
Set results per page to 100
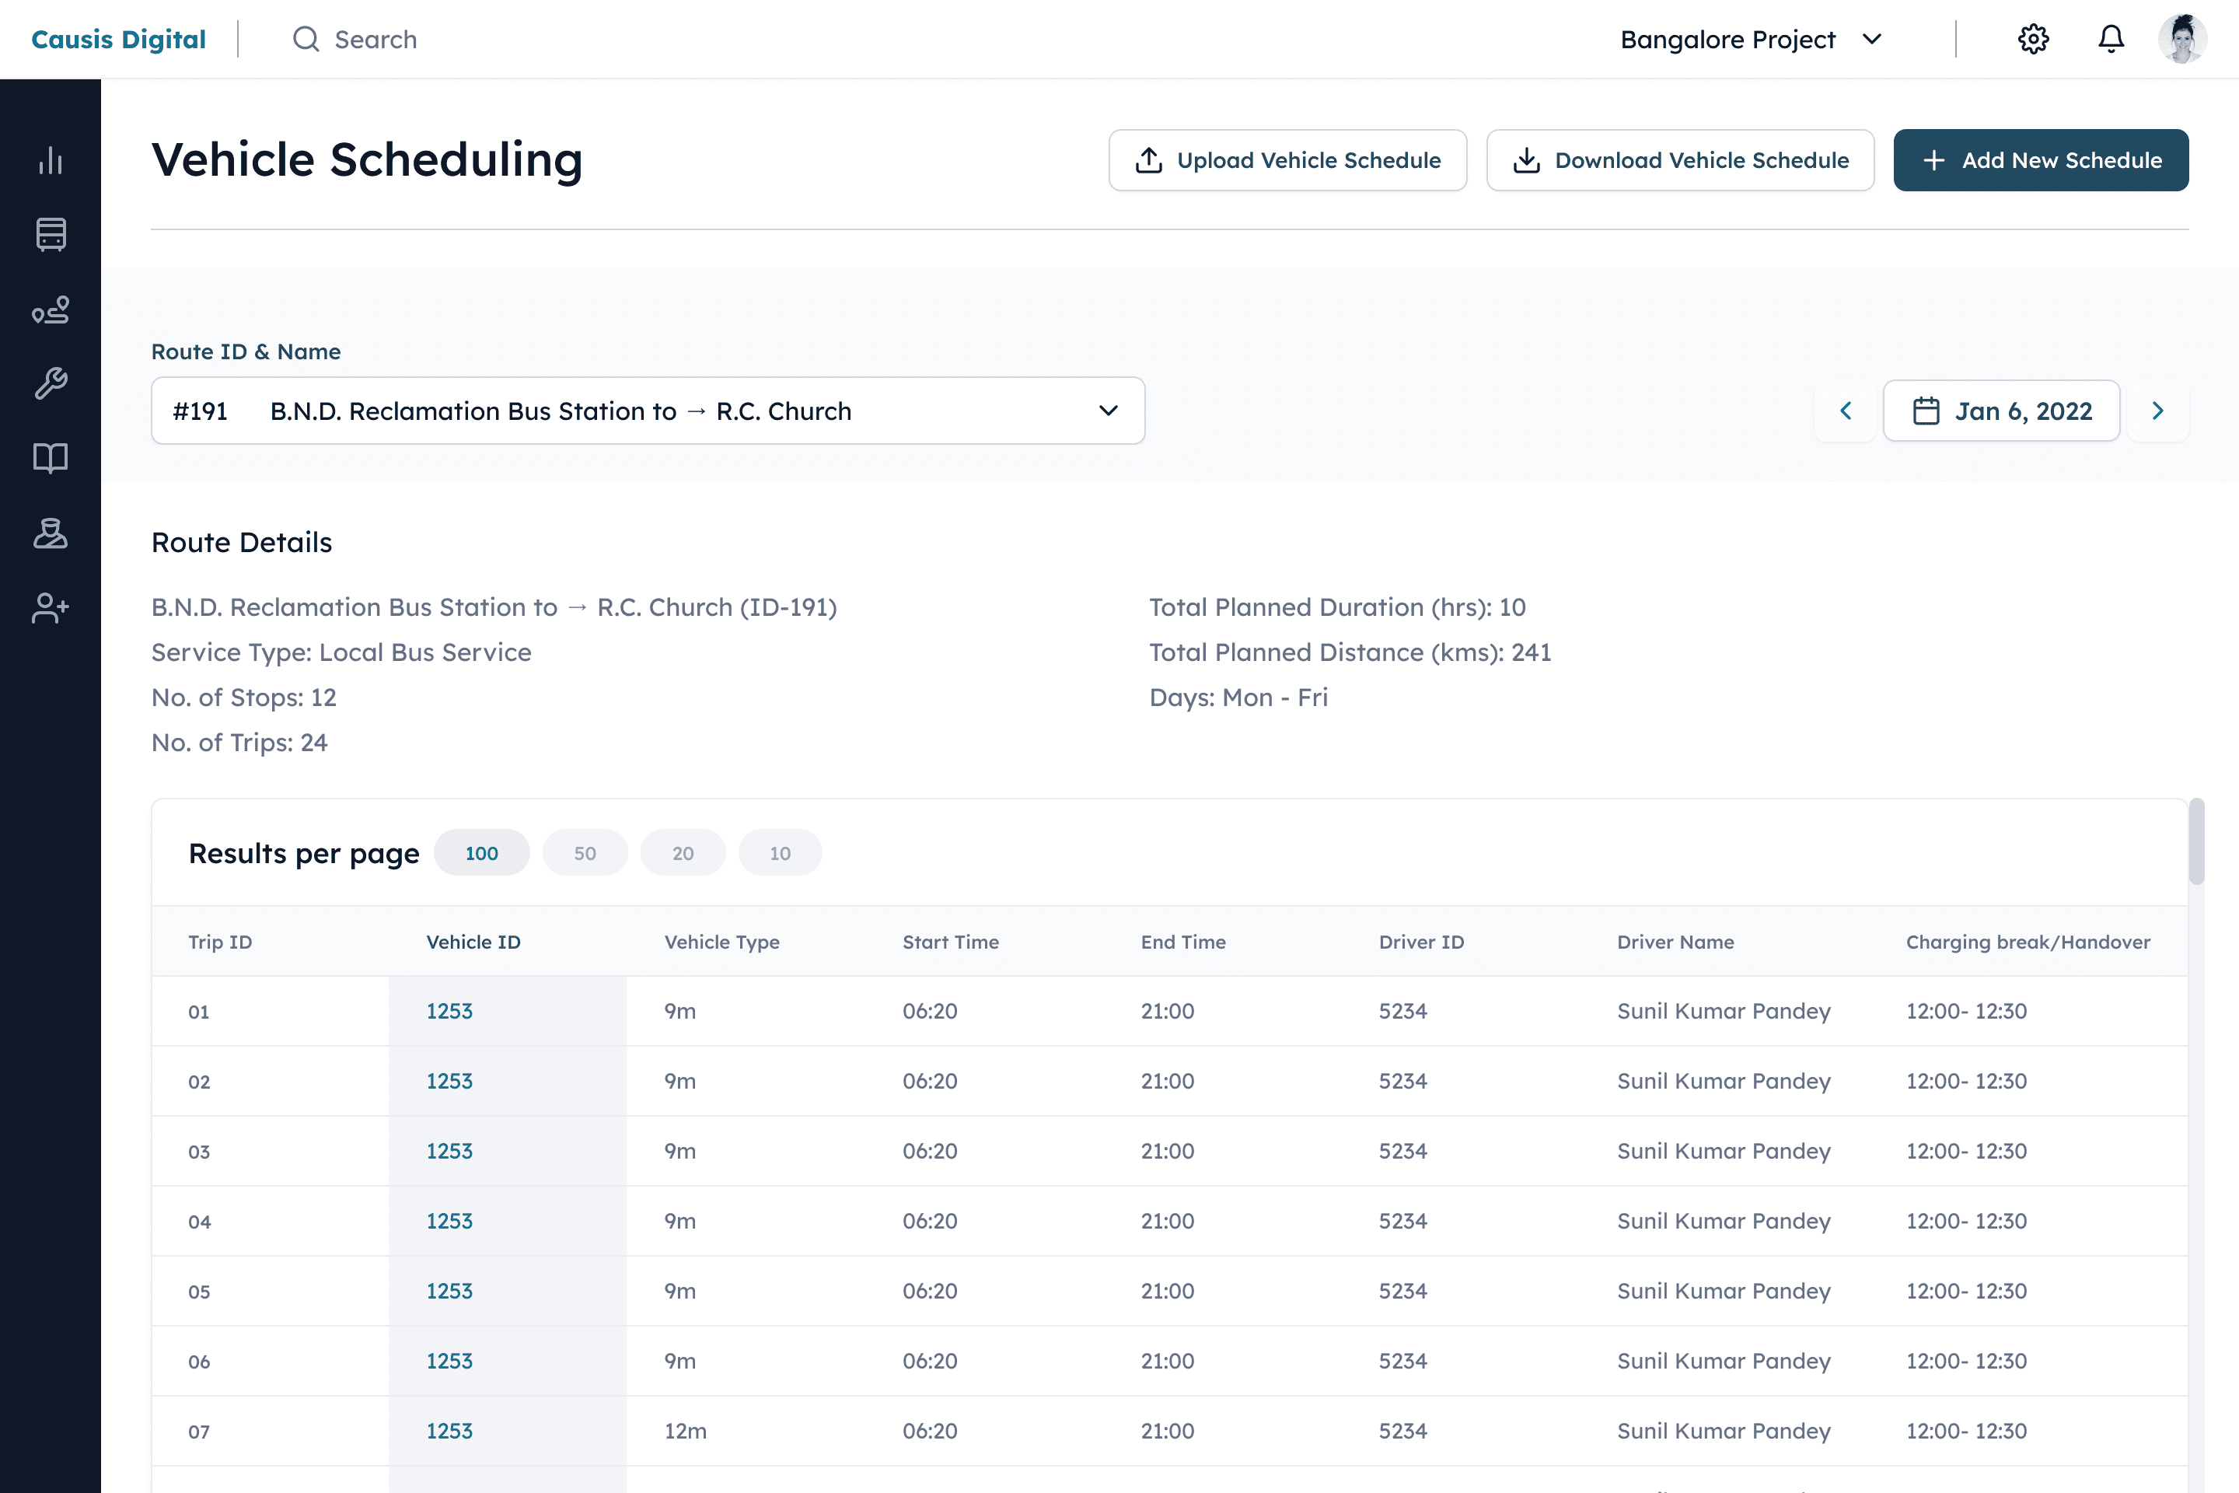(482, 853)
